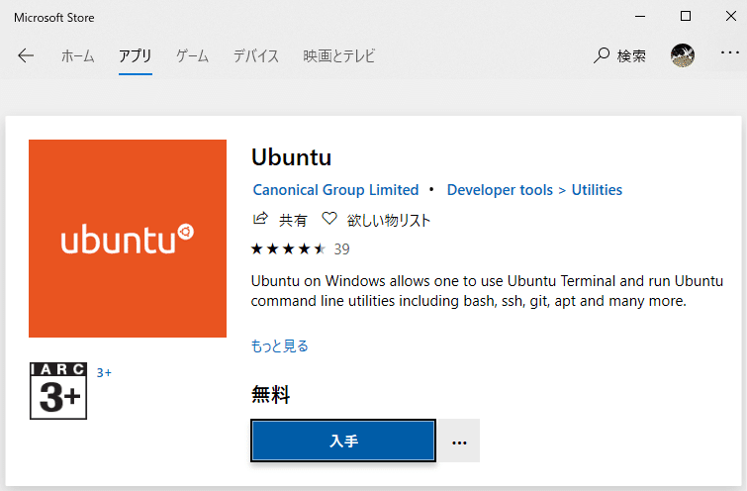The width and height of the screenshot is (747, 491).
Task: Open more options beside 入手 button
Action: click(x=459, y=441)
